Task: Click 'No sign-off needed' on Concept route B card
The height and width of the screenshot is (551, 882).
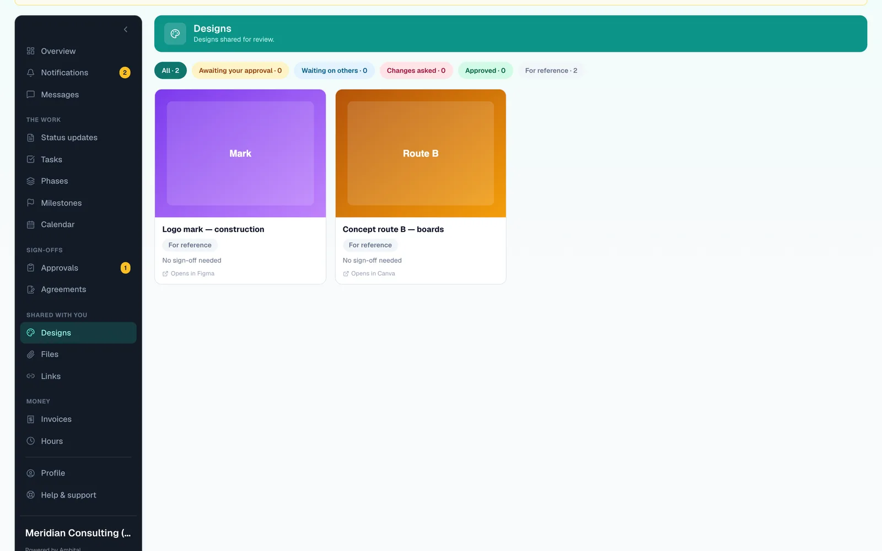Action: tap(372, 261)
